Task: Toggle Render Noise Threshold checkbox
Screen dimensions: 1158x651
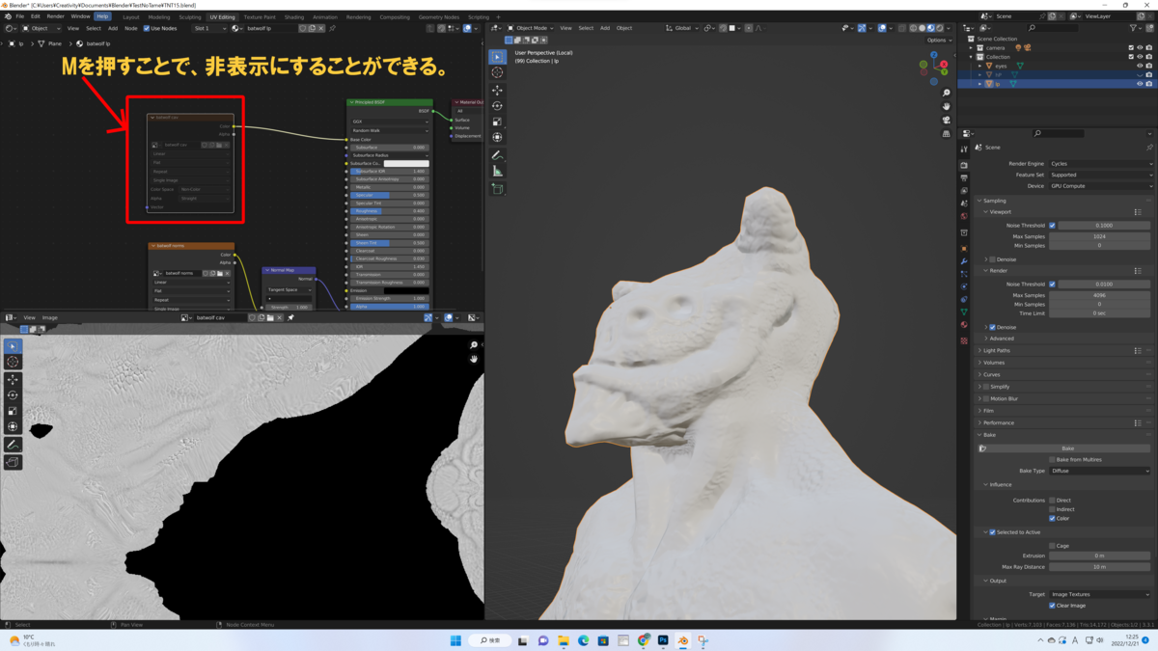Action: click(1052, 285)
